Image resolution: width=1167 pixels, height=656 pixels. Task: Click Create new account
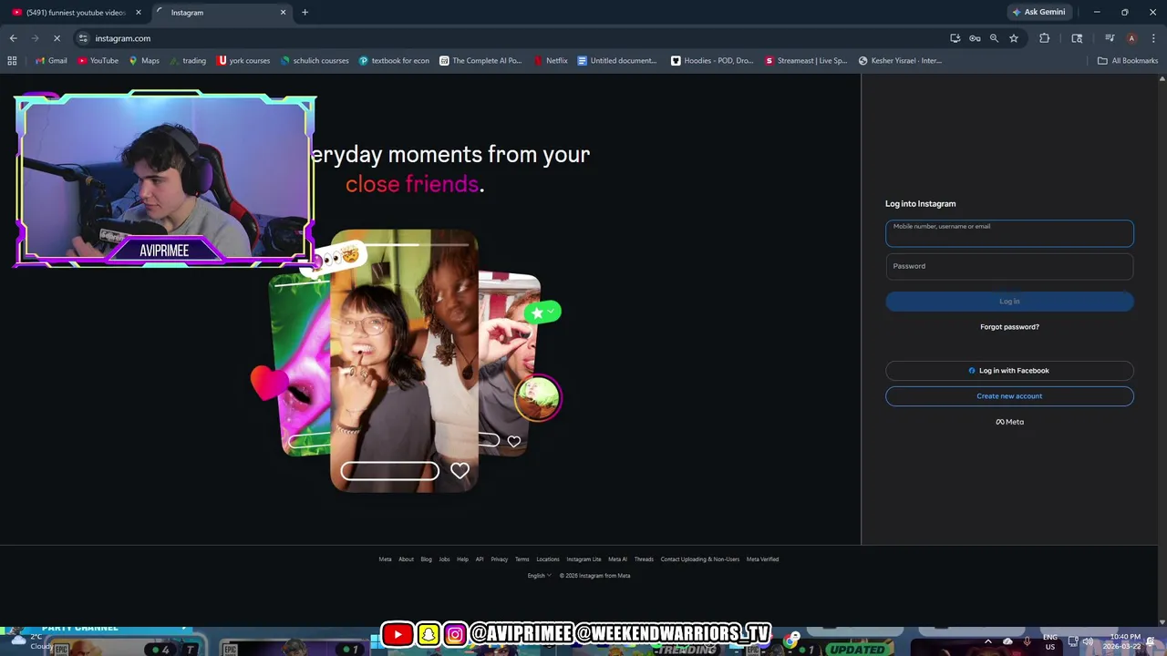coord(1009,396)
